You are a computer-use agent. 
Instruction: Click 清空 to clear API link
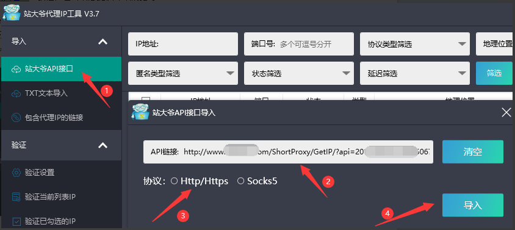(473, 152)
